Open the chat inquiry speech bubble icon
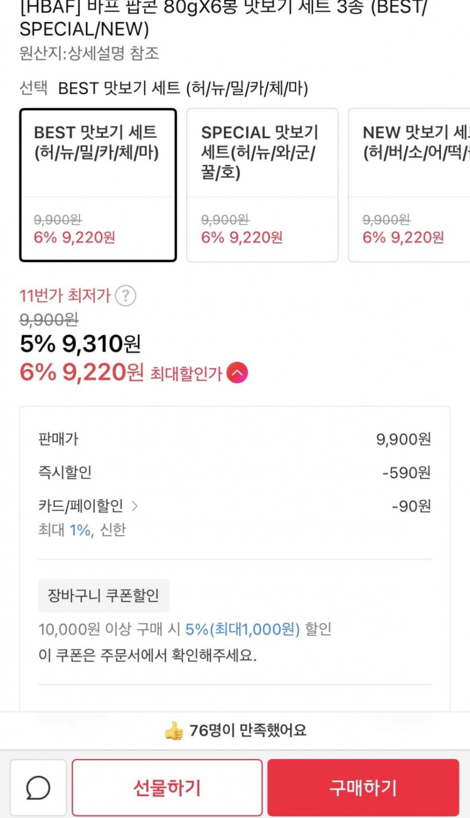 click(38, 788)
